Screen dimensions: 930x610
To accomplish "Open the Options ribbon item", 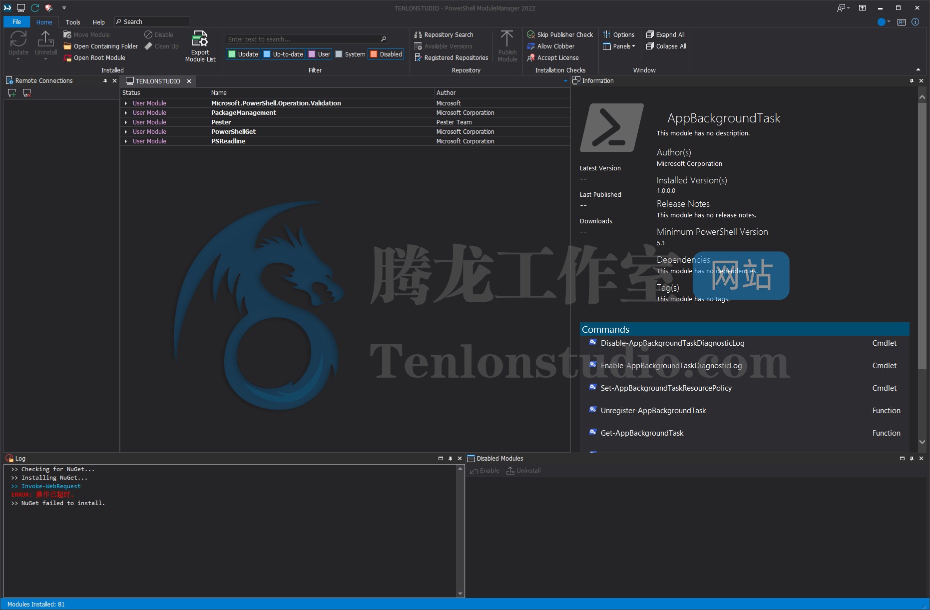I will (618, 34).
